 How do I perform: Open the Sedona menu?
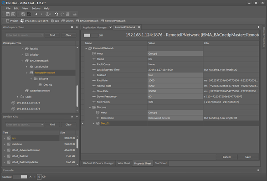(x=36, y=8)
